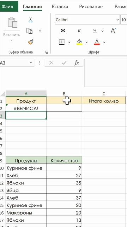Switch to Рисование tab
Image resolution: width=127 pixels, height=227 pixels.
[91, 7]
